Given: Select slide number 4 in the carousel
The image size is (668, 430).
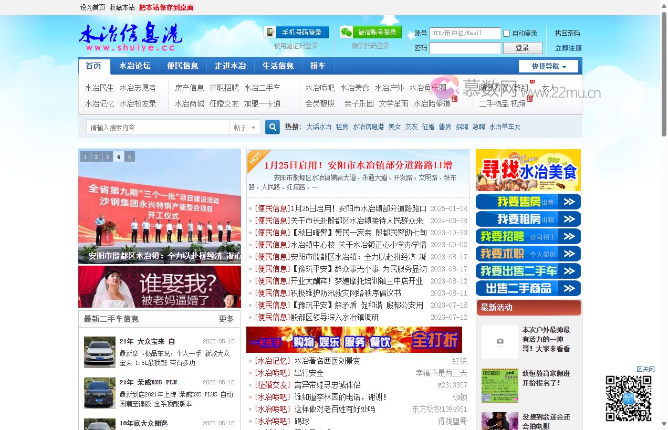Looking at the screenshot, I should [x=118, y=156].
